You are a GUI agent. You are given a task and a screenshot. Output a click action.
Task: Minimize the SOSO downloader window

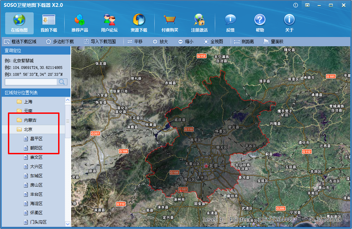coord(319,5)
